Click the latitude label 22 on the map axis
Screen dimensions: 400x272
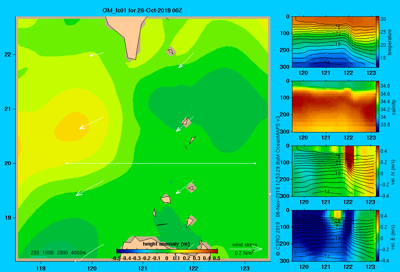[8, 54]
